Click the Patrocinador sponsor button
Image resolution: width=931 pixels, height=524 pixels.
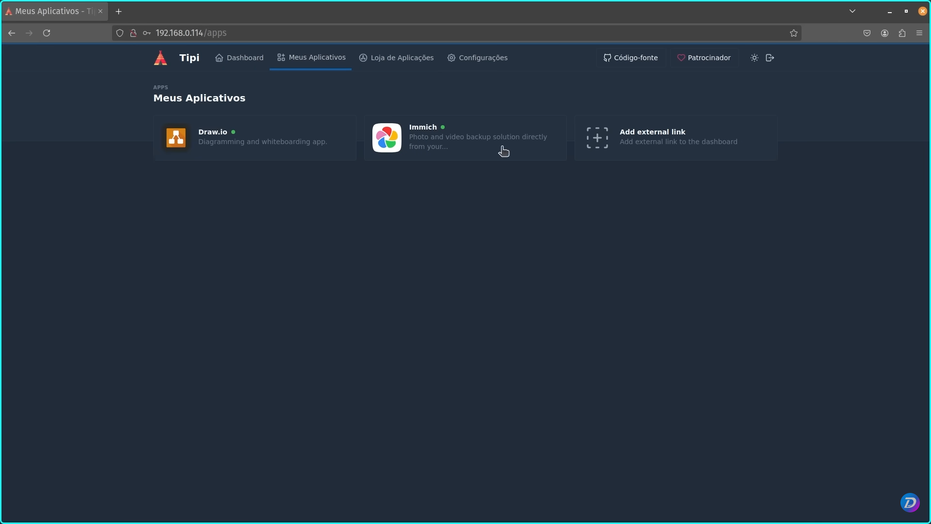[704, 58]
